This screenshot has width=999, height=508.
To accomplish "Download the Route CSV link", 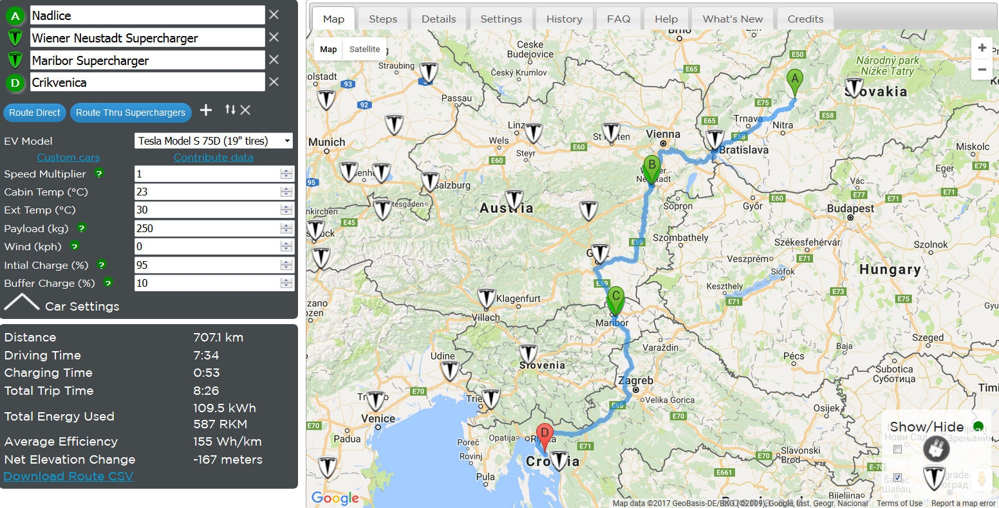I will pyautogui.click(x=68, y=476).
